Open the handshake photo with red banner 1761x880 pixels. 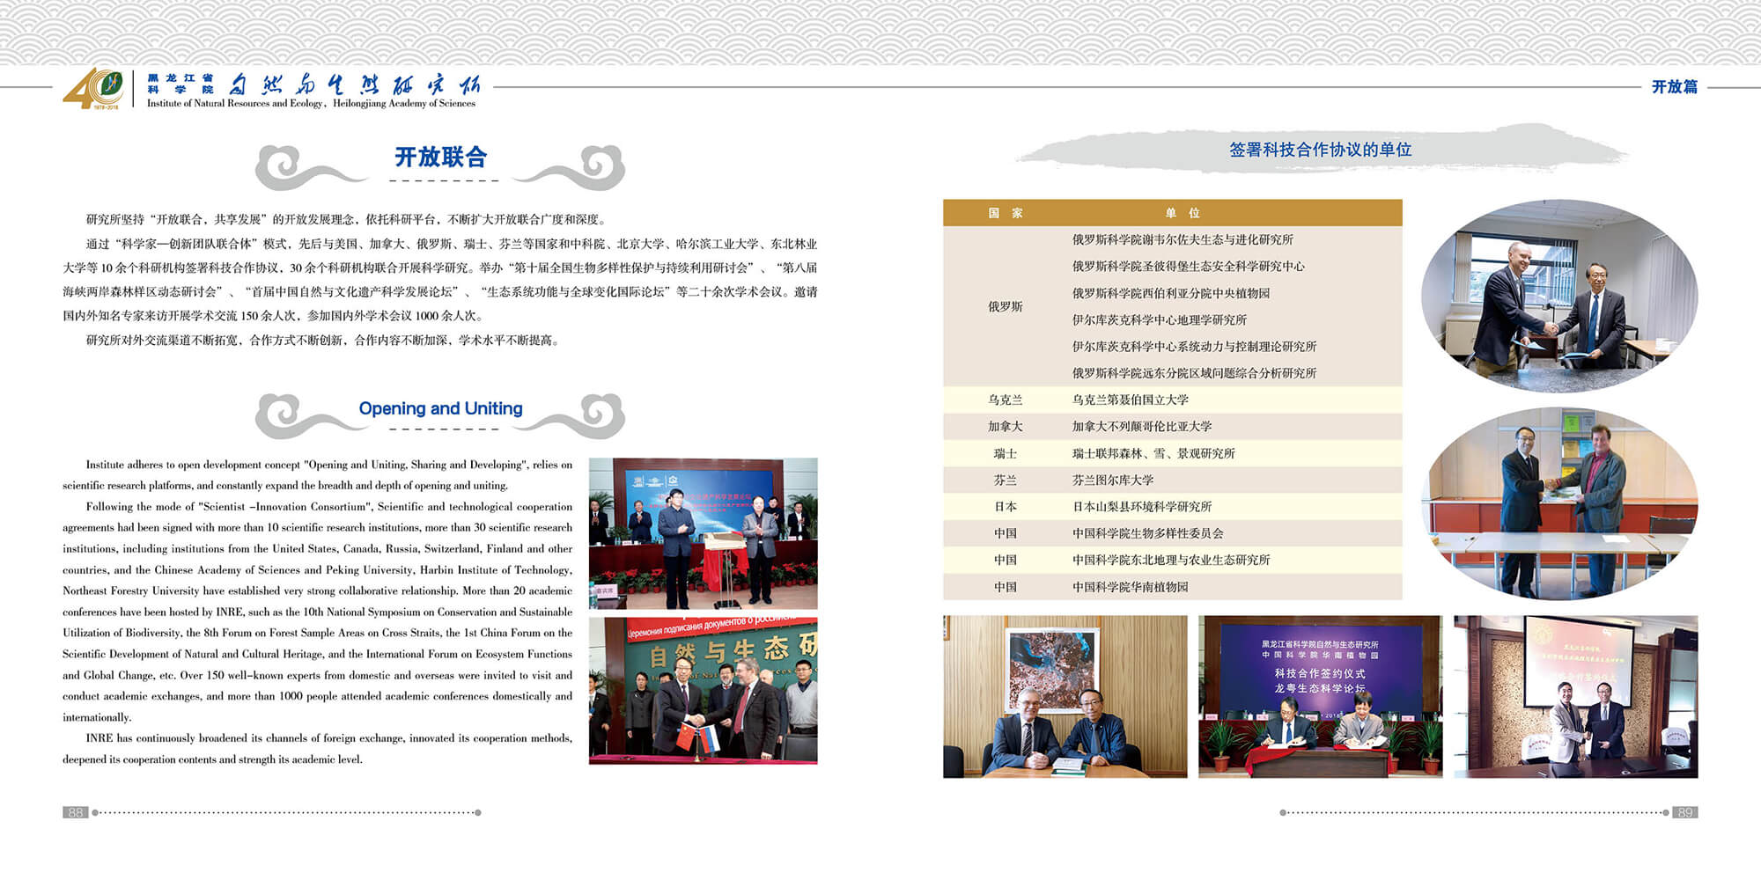click(x=1575, y=697)
